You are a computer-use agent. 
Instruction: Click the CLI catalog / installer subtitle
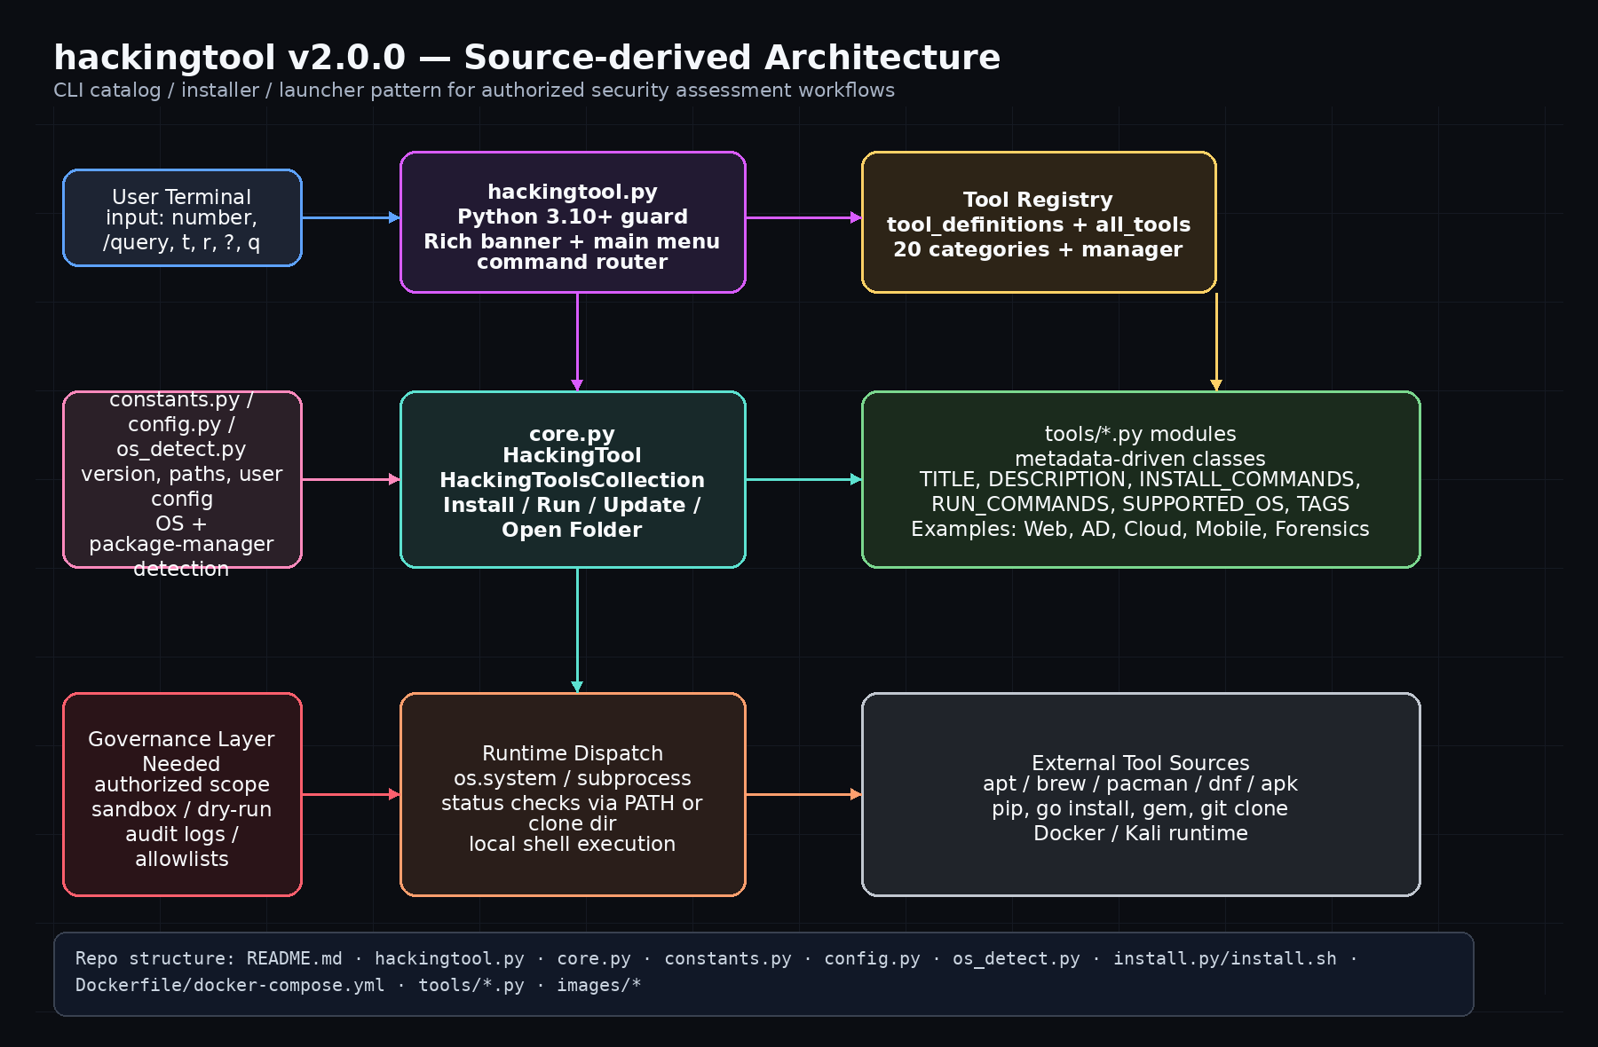click(474, 91)
